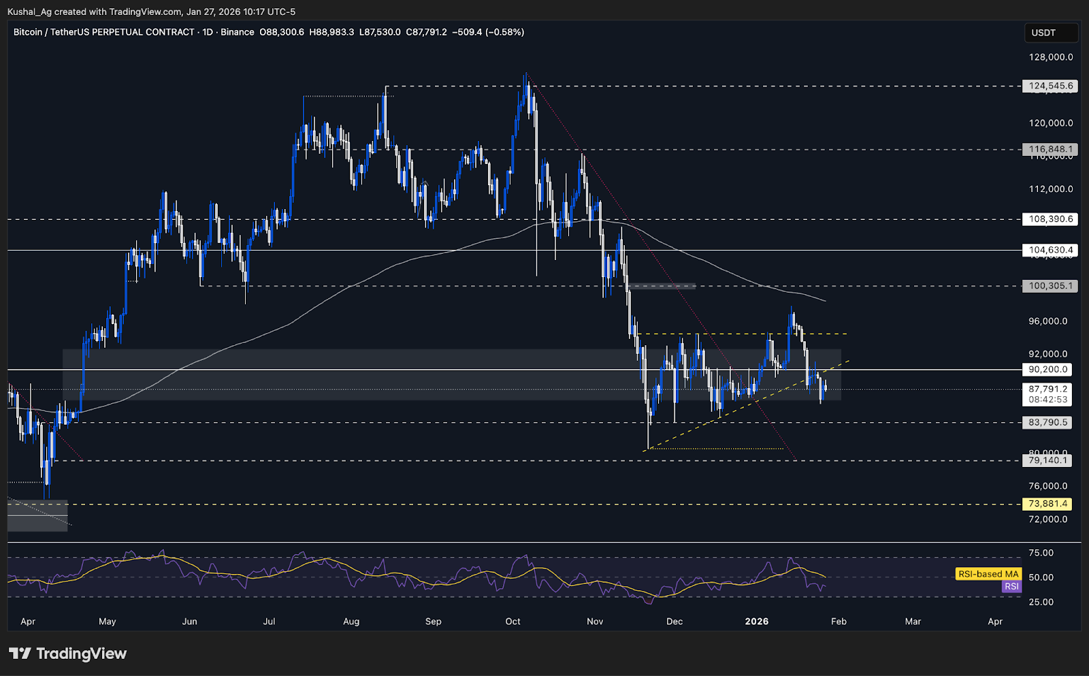Click the Binance exchange name
This screenshot has height=676, width=1089.
[238, 32]
